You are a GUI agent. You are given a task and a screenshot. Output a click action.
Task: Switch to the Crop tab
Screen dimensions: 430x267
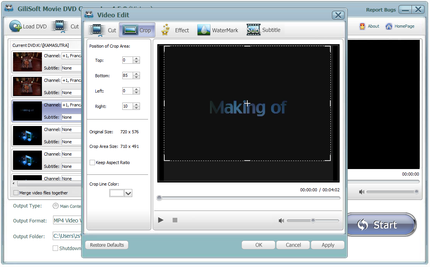[x=137, y=30]
